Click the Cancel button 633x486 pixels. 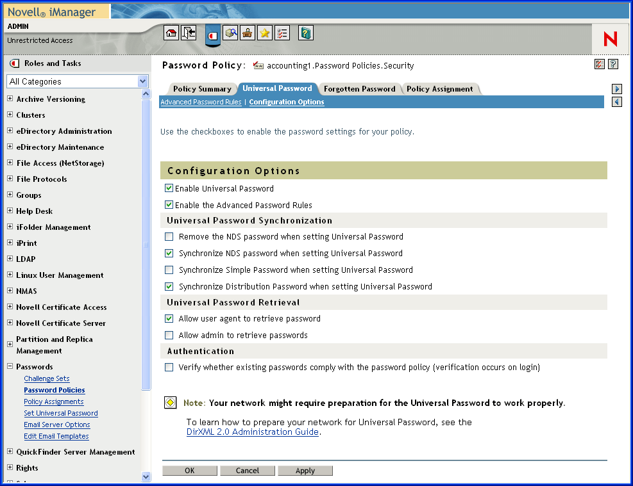248,470
